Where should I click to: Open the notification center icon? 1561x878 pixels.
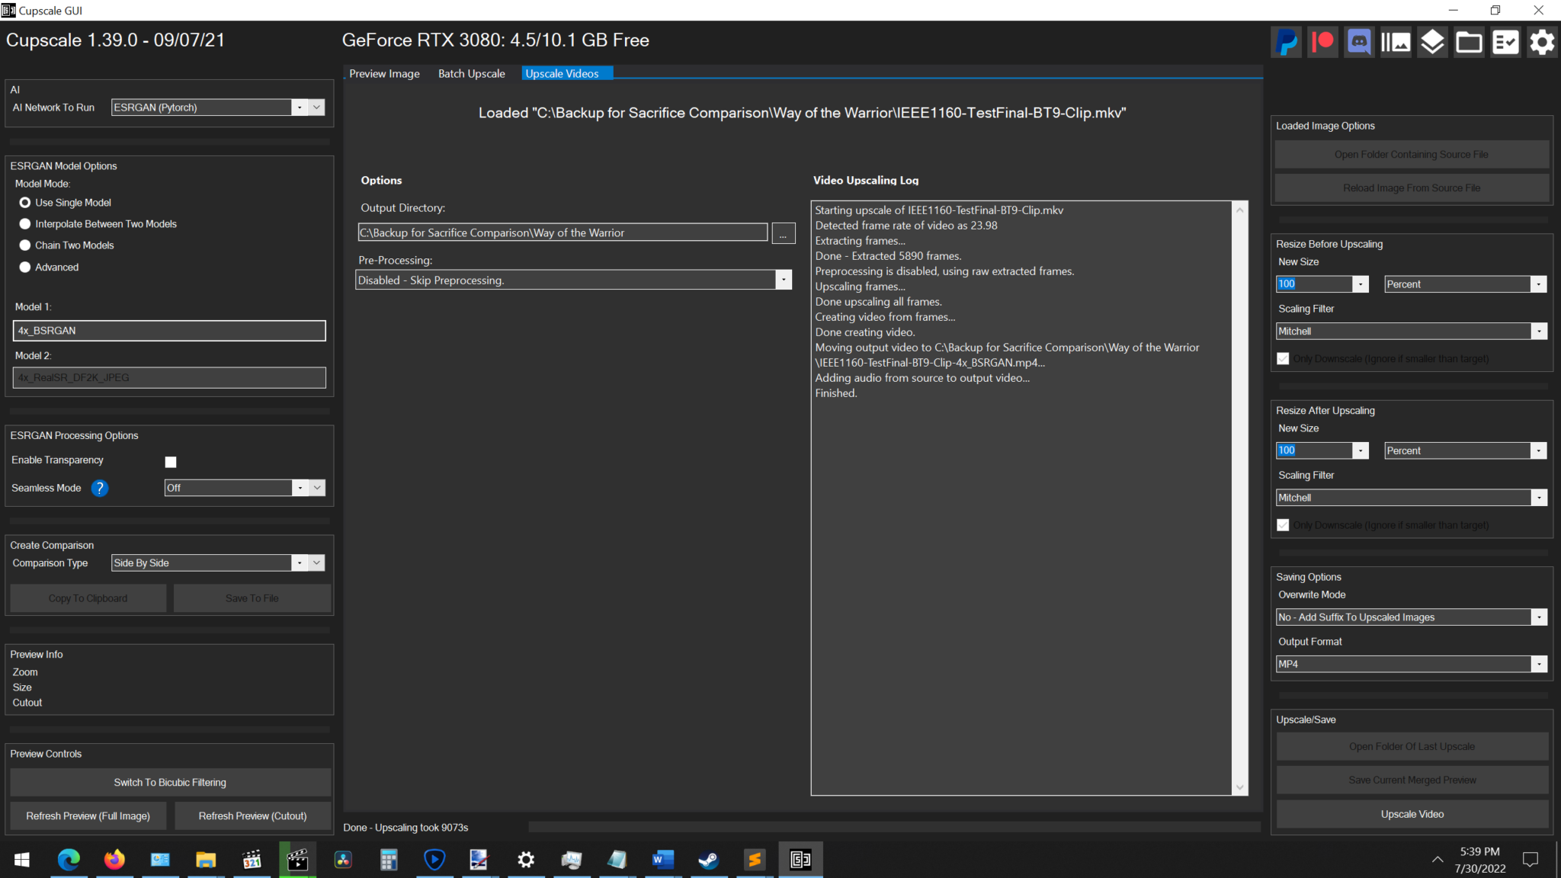(1530, 860)
